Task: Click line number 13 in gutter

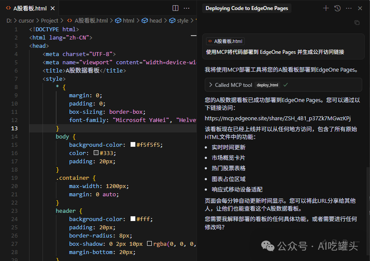Action: click(14, 128)
